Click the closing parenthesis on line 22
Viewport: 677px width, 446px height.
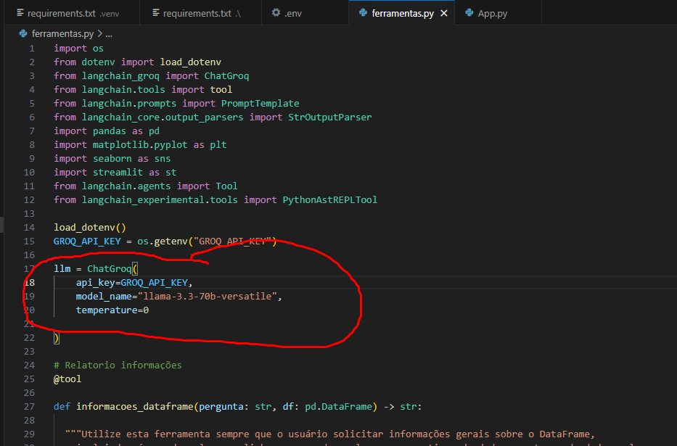click(57, 338)
